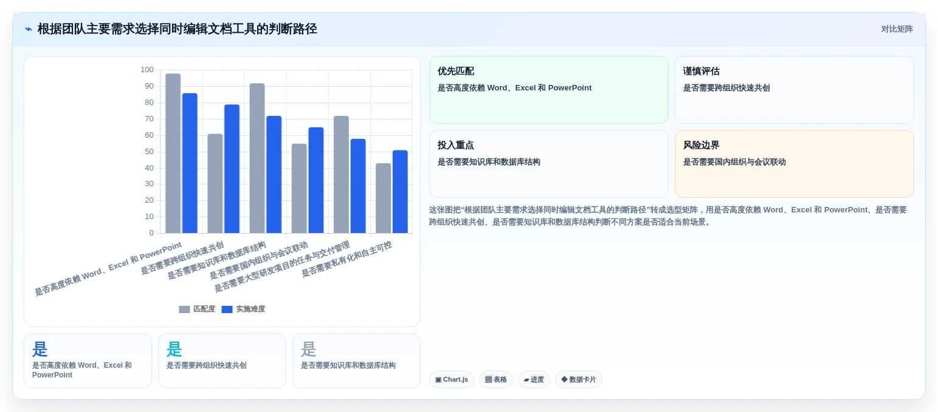The height and width of the screenshot is (412, 938).
Task: Click the main title 根据团队主要需求选择同时编辑文档工具的判断路径
Action: [177, 29]
